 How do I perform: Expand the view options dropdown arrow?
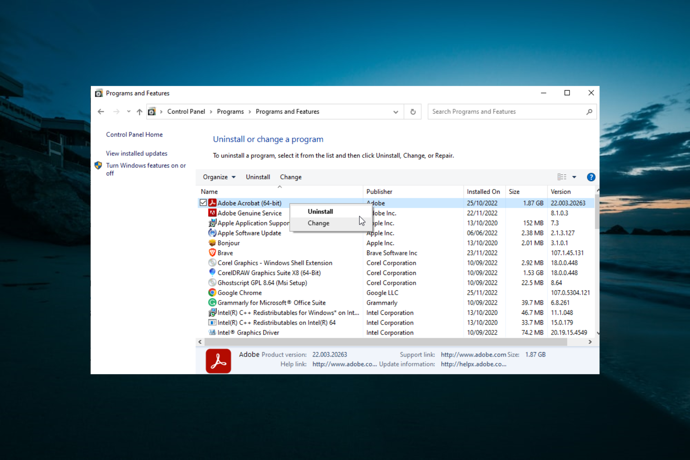pyautogui.click(x=574, y=177)
